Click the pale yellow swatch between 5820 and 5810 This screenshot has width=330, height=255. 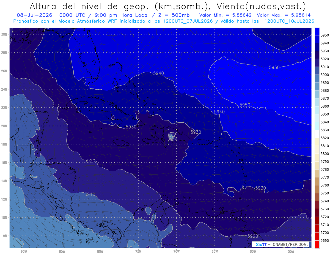(x=317, y=142)
